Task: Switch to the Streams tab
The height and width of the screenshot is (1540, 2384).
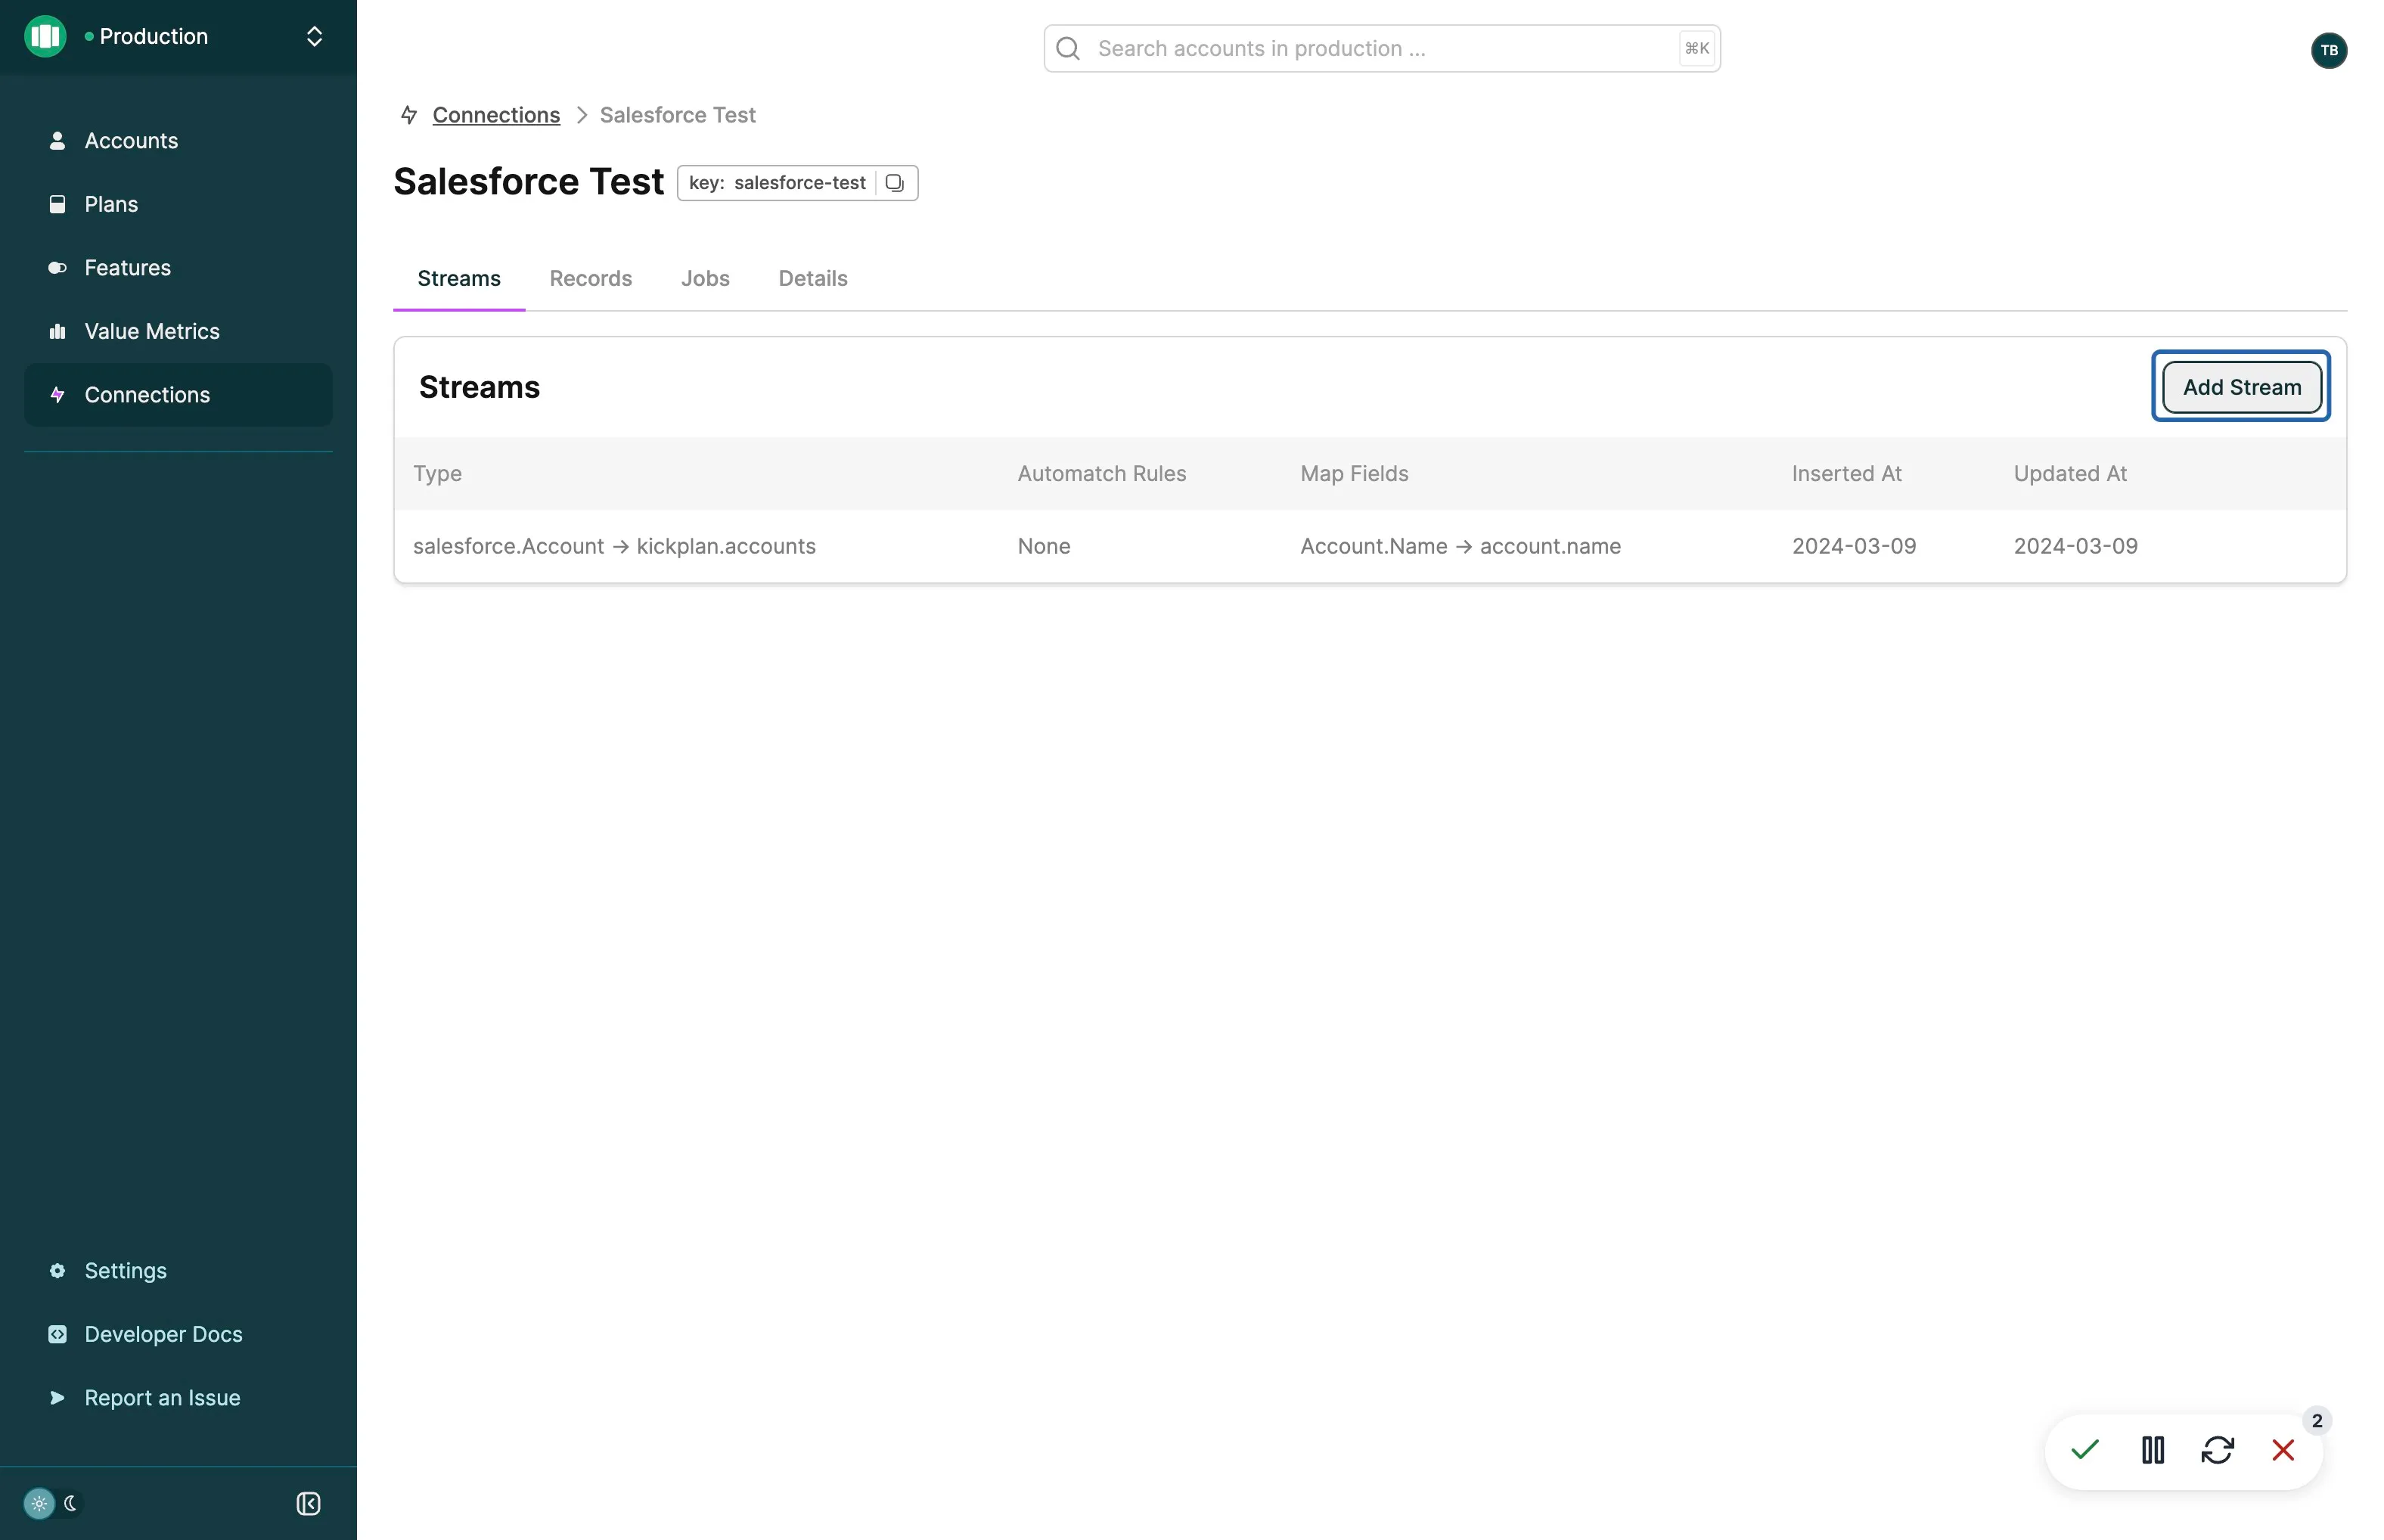Action: click(459, 279)
